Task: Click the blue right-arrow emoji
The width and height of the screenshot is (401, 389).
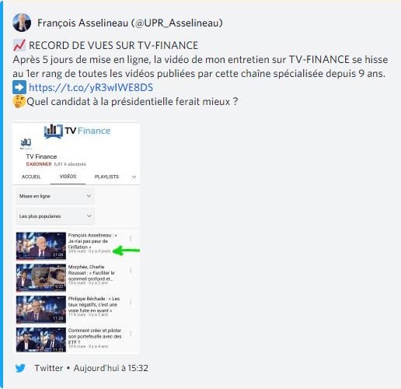Action: pos(19,87)
